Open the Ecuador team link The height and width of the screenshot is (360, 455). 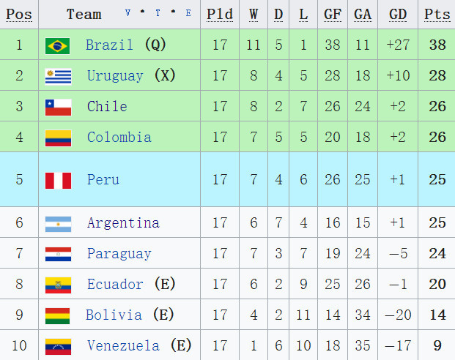[115, 284]
